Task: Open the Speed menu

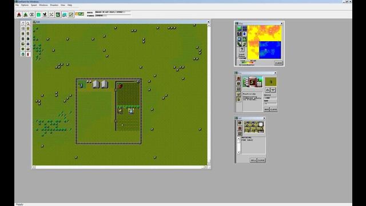Action: pyautogui.click(x=34, y=5)
